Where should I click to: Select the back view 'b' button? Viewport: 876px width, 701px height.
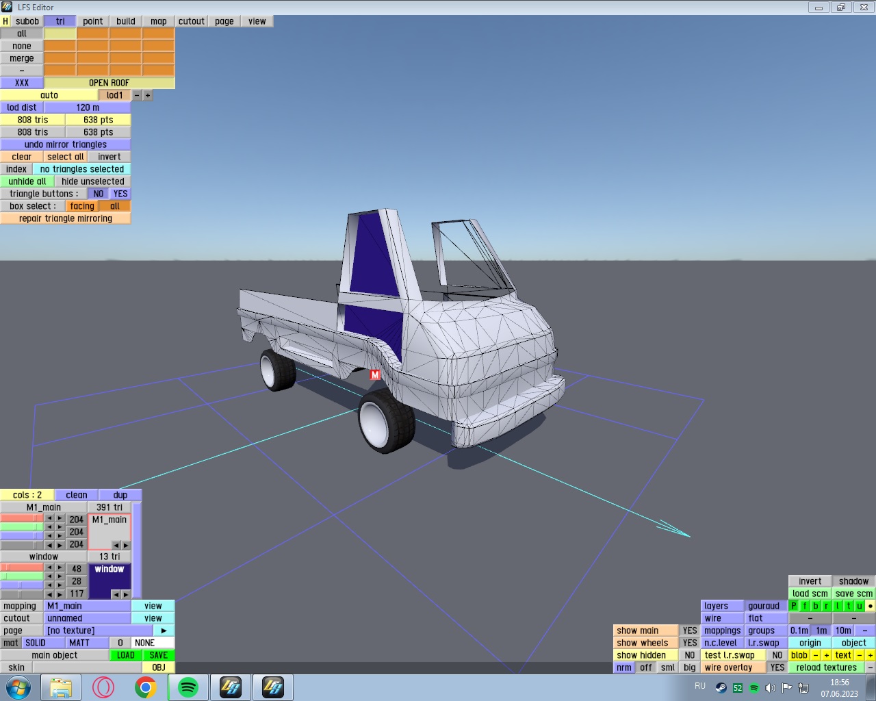816,606
